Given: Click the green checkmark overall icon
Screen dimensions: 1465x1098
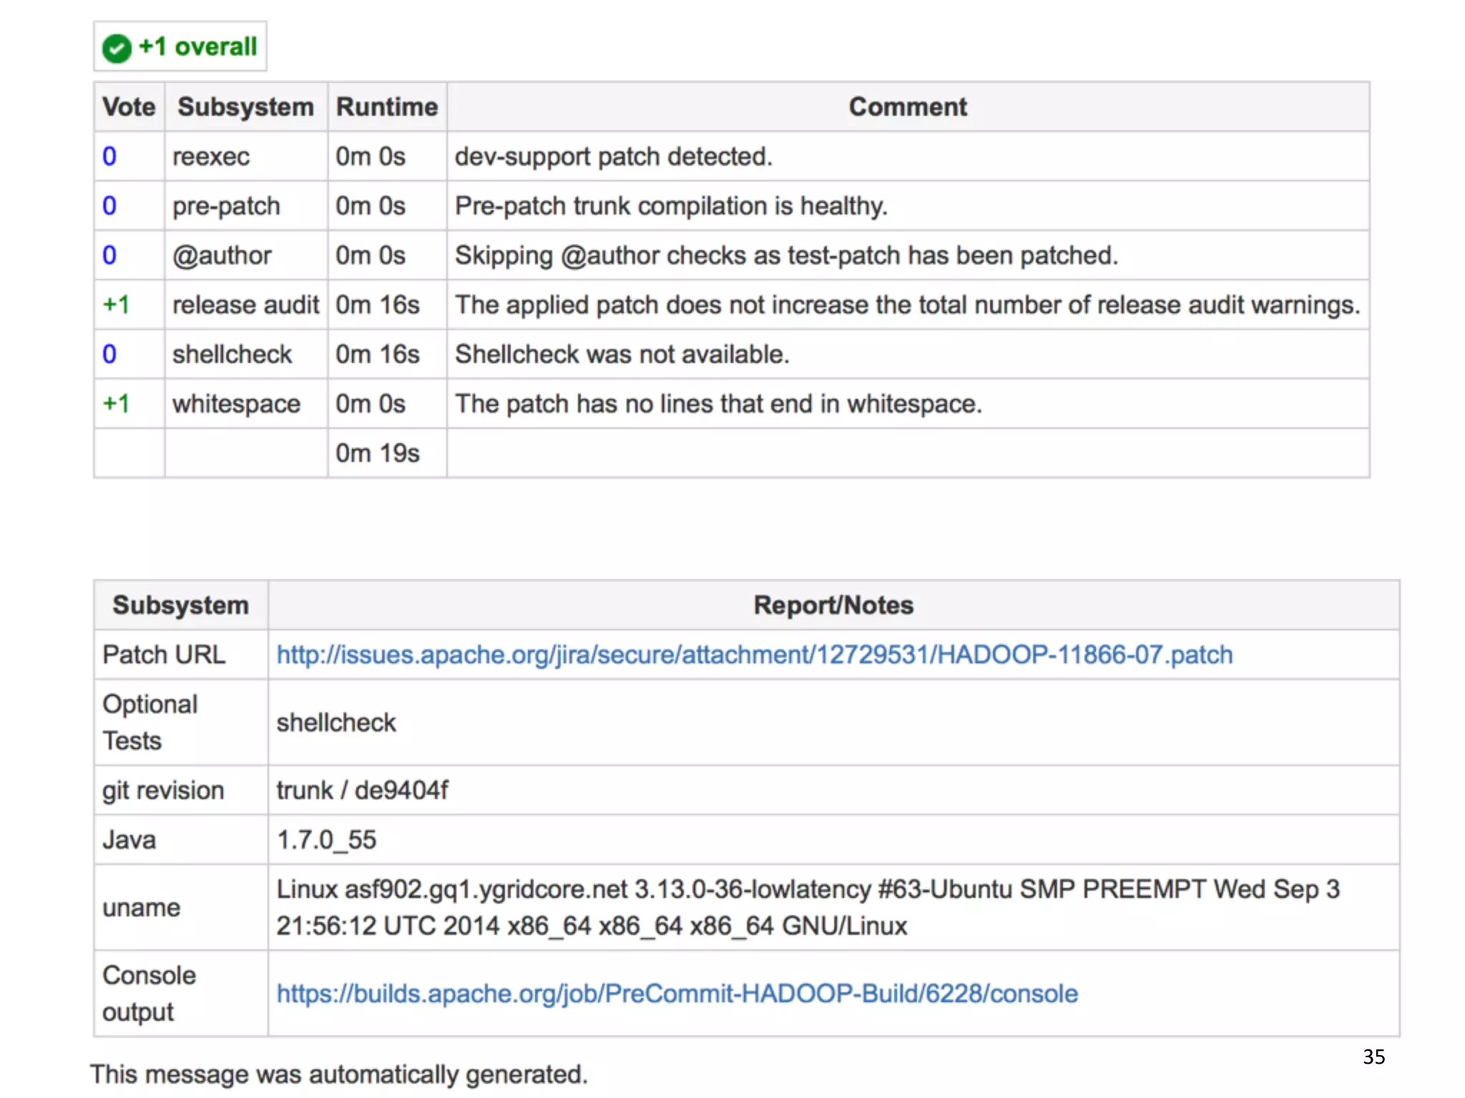Looking at the screenshot, I should pos(117,49).
